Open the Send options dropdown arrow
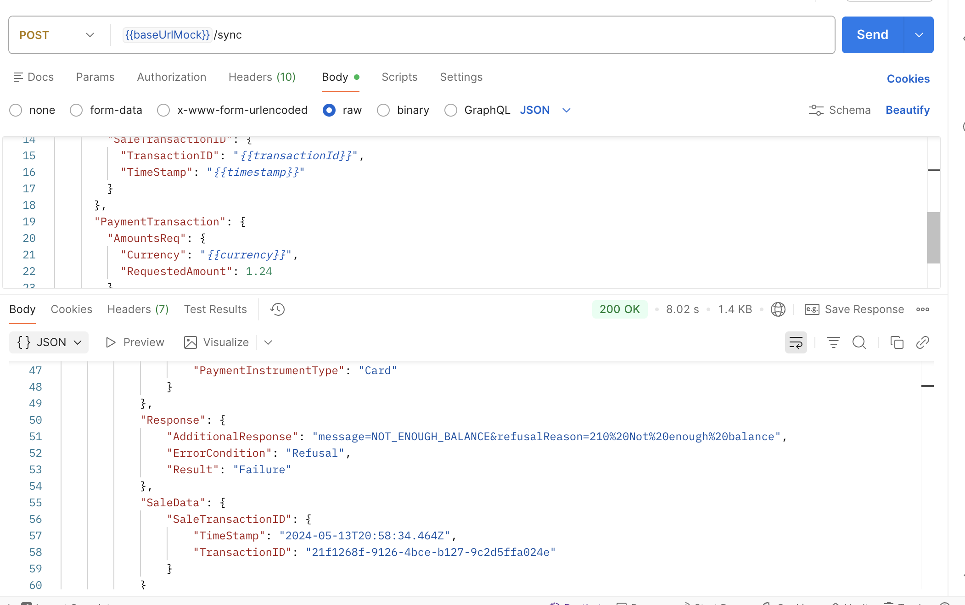 pos(919,35)
